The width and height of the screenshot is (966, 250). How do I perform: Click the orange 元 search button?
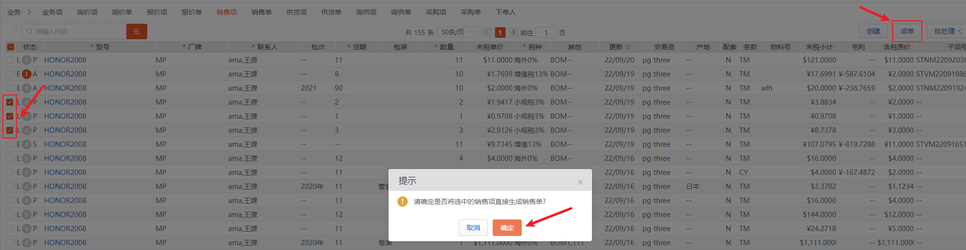pyautogui.click(x=136, y=31)
